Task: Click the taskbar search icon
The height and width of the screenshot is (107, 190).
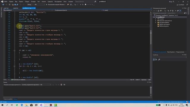Action: click(7, 105)
